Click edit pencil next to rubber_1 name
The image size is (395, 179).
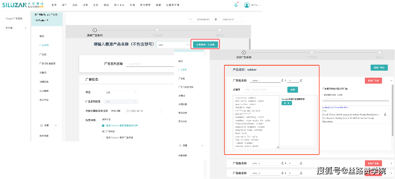(x=282, y=80)
